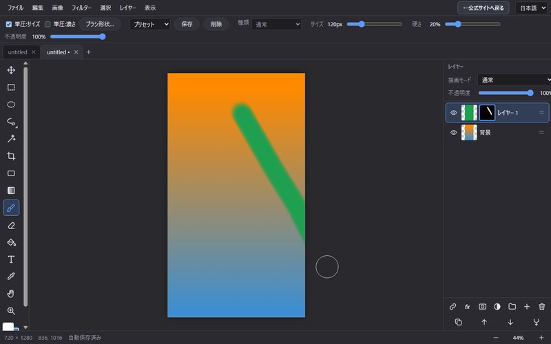The image size is (551, 344).
Task: Select the Magic wand tool
Action: coord(11,139)
